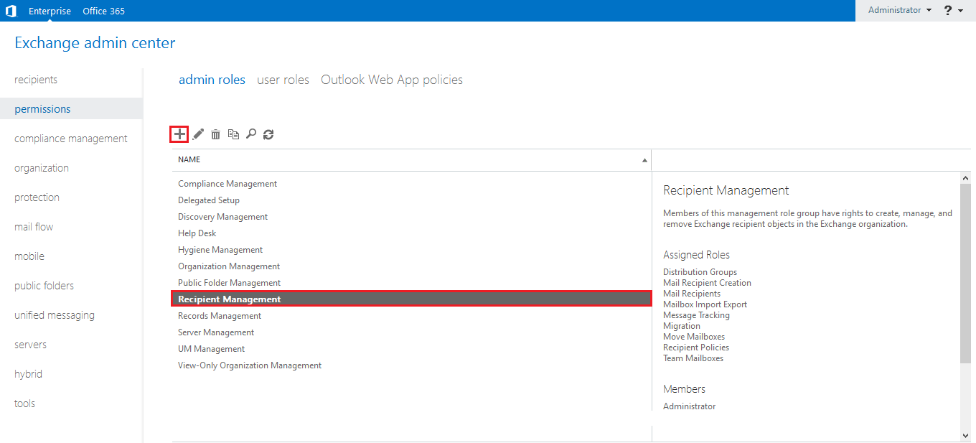Open the help question mark menu
The height and width of the screenshot is (443, 976).
click(x=953, y=11)
